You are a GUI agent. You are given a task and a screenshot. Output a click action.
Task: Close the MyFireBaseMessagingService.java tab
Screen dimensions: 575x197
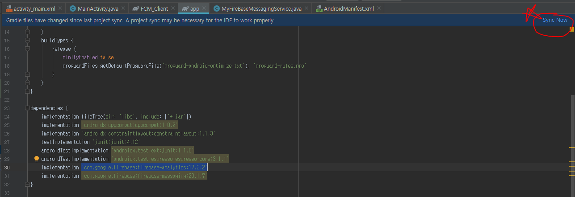306,9
